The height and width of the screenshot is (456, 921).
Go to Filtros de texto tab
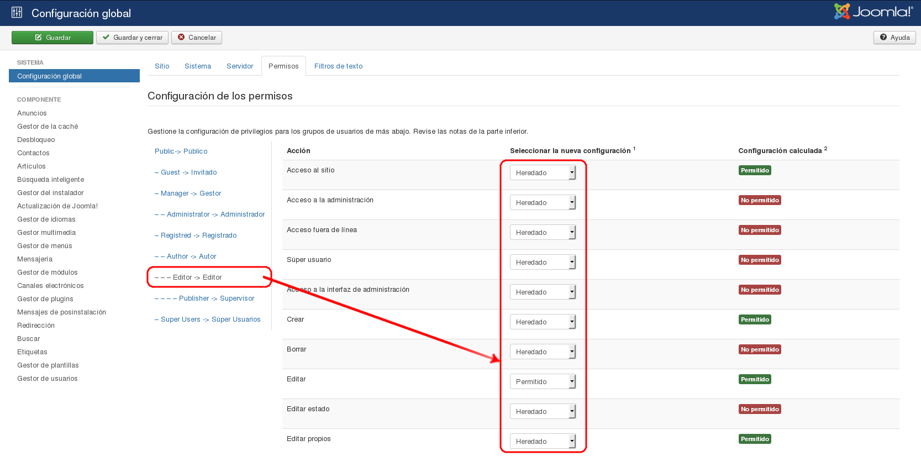tap(338, 66)
